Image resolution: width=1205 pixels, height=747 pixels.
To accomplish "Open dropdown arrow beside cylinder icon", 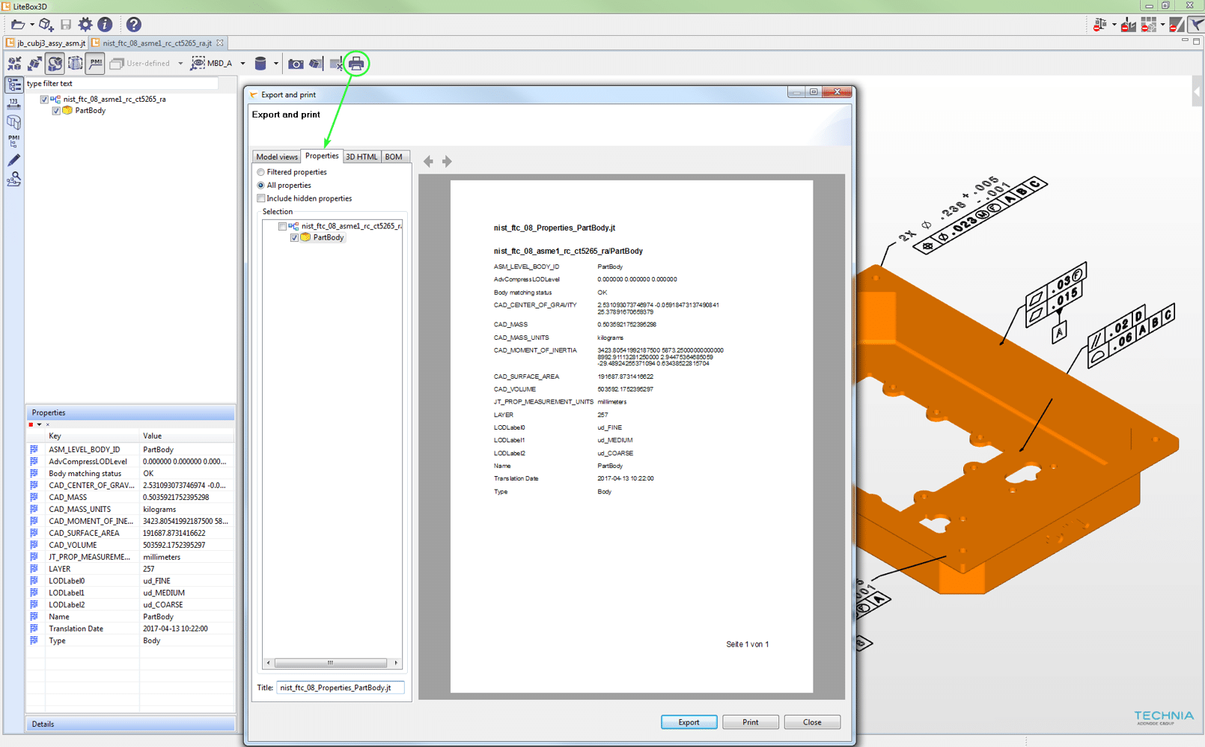I will point(275,64).
